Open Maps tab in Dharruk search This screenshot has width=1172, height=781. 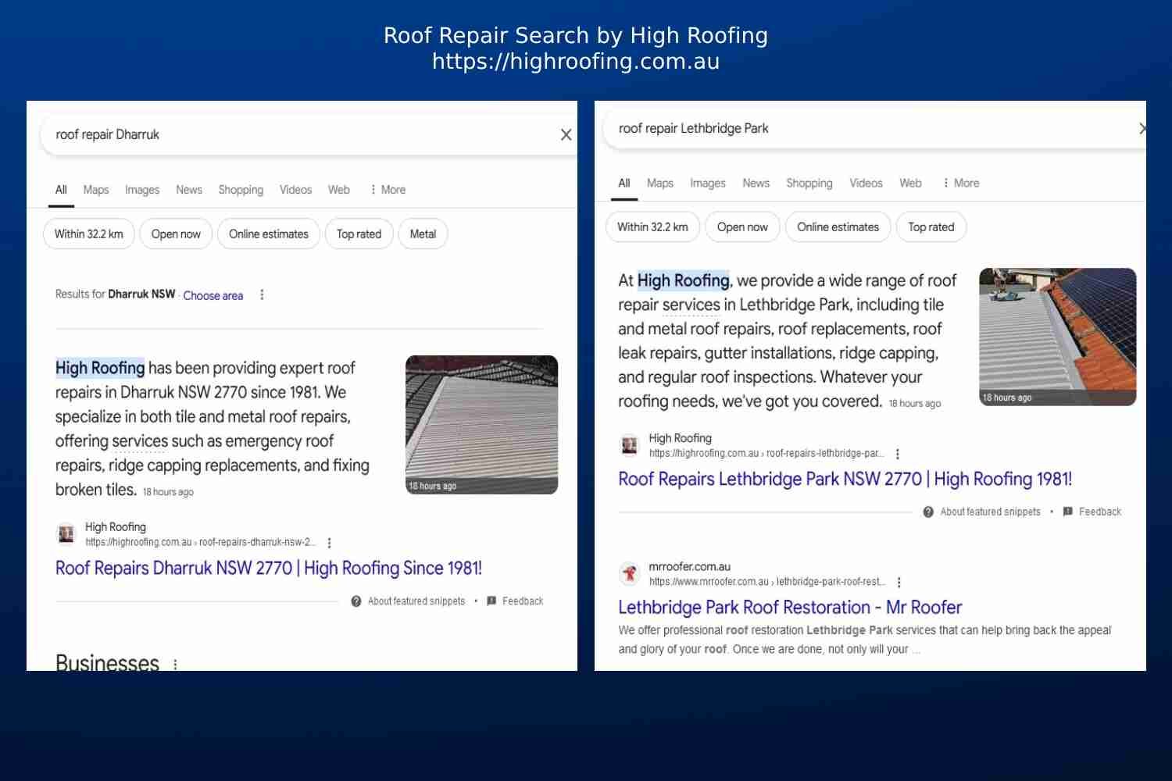coord(96,190)
